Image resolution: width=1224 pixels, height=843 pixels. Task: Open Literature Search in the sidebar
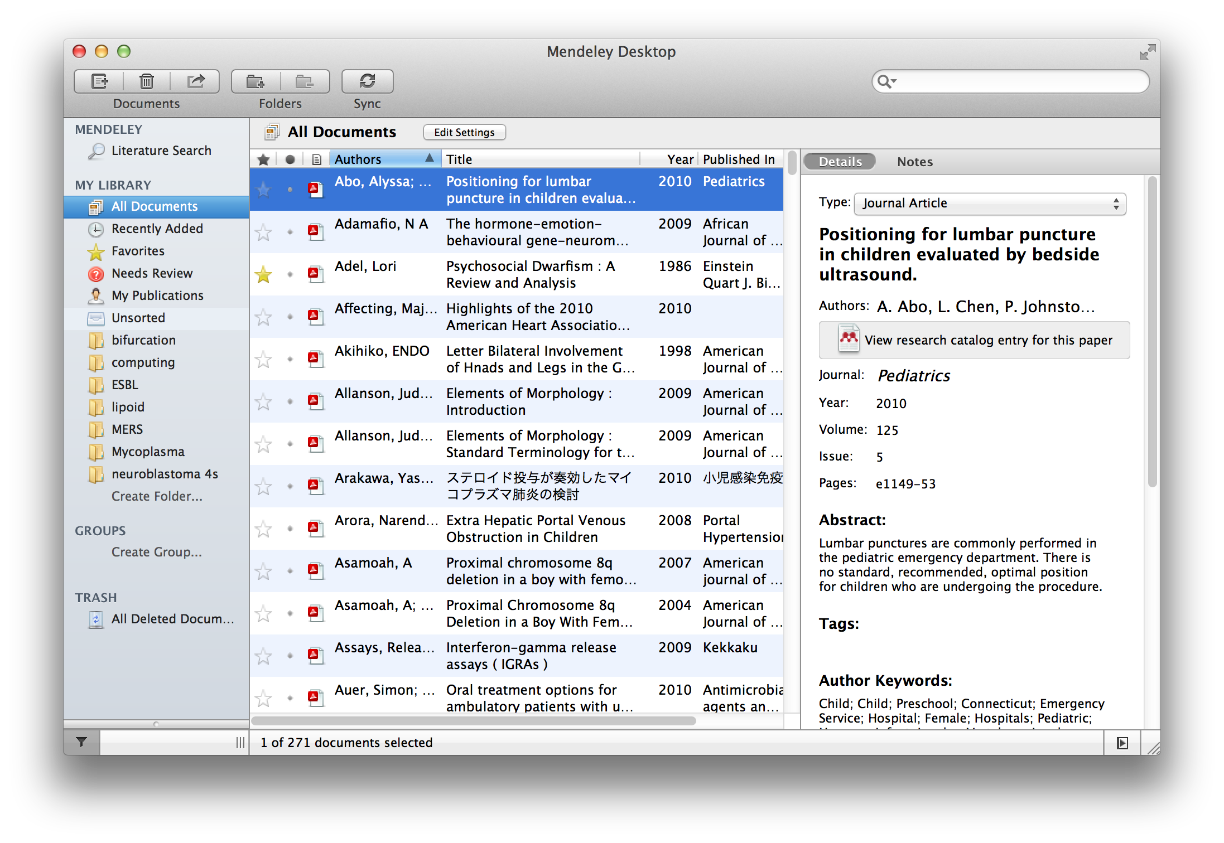tap(161, 151)
